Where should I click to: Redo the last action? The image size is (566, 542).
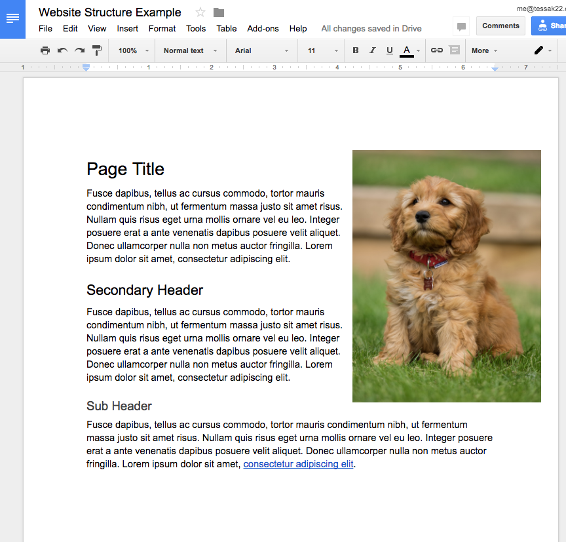coord(79,50)
